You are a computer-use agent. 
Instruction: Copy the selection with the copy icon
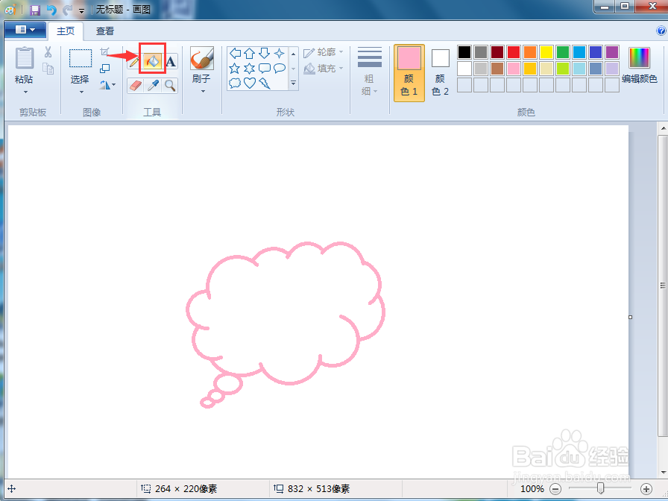[x=48, y=69]
